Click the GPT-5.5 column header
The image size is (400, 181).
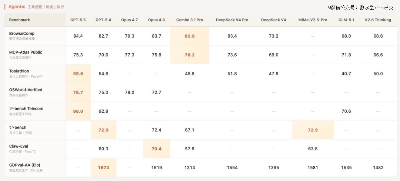(x=78, y=20)
